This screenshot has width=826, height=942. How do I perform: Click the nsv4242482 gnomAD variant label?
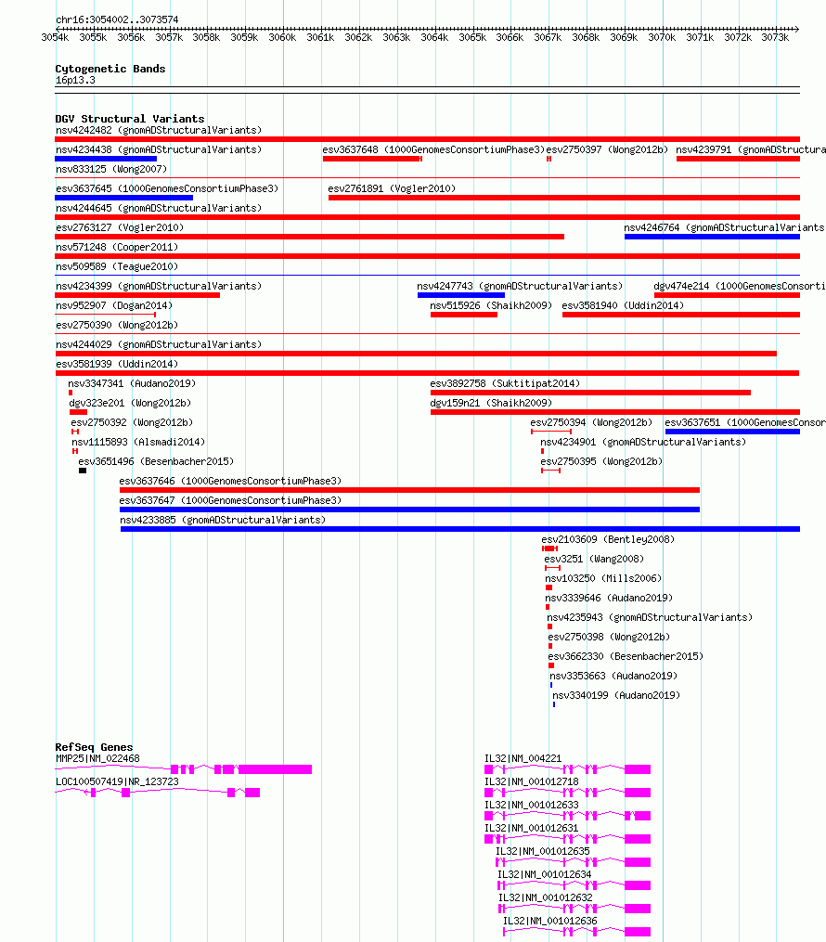coord(159,130)
